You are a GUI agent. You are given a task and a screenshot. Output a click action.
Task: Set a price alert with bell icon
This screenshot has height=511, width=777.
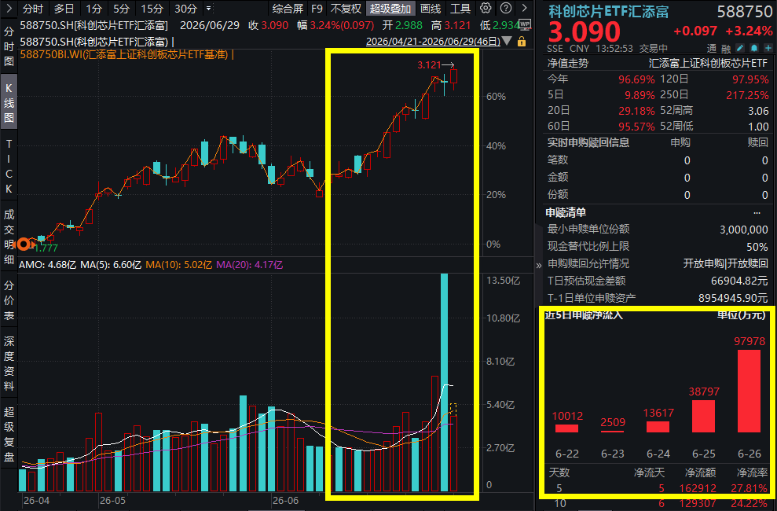[x=753, y=48]
